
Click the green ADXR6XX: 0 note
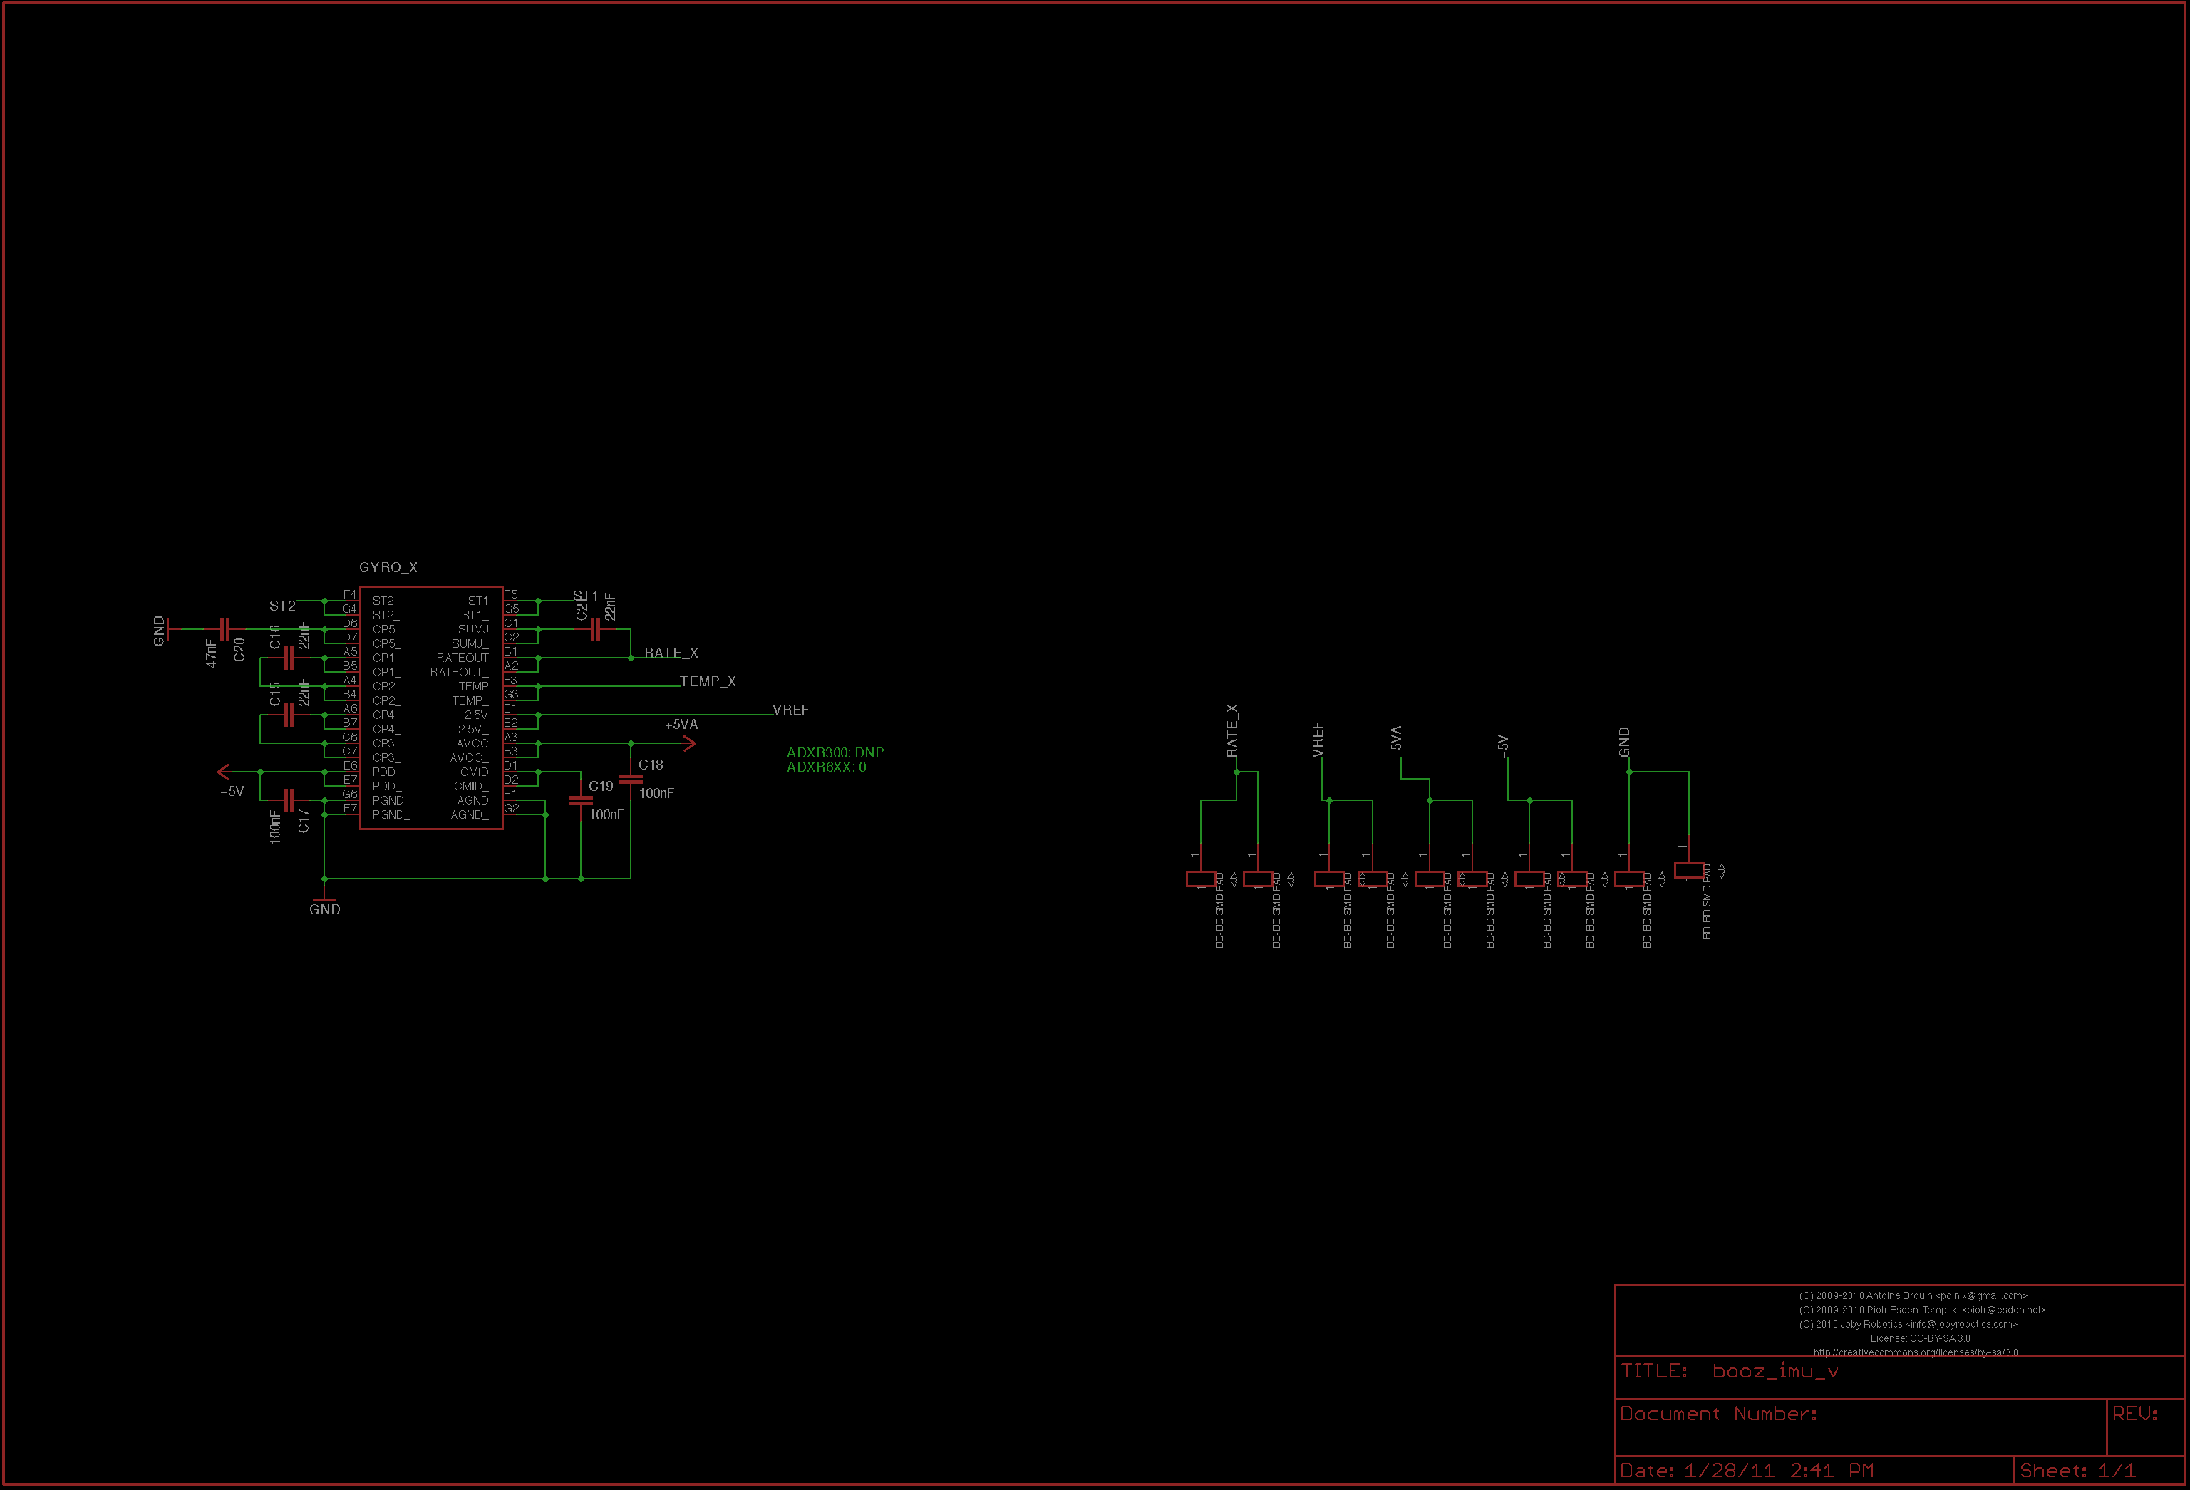[827, 766]
